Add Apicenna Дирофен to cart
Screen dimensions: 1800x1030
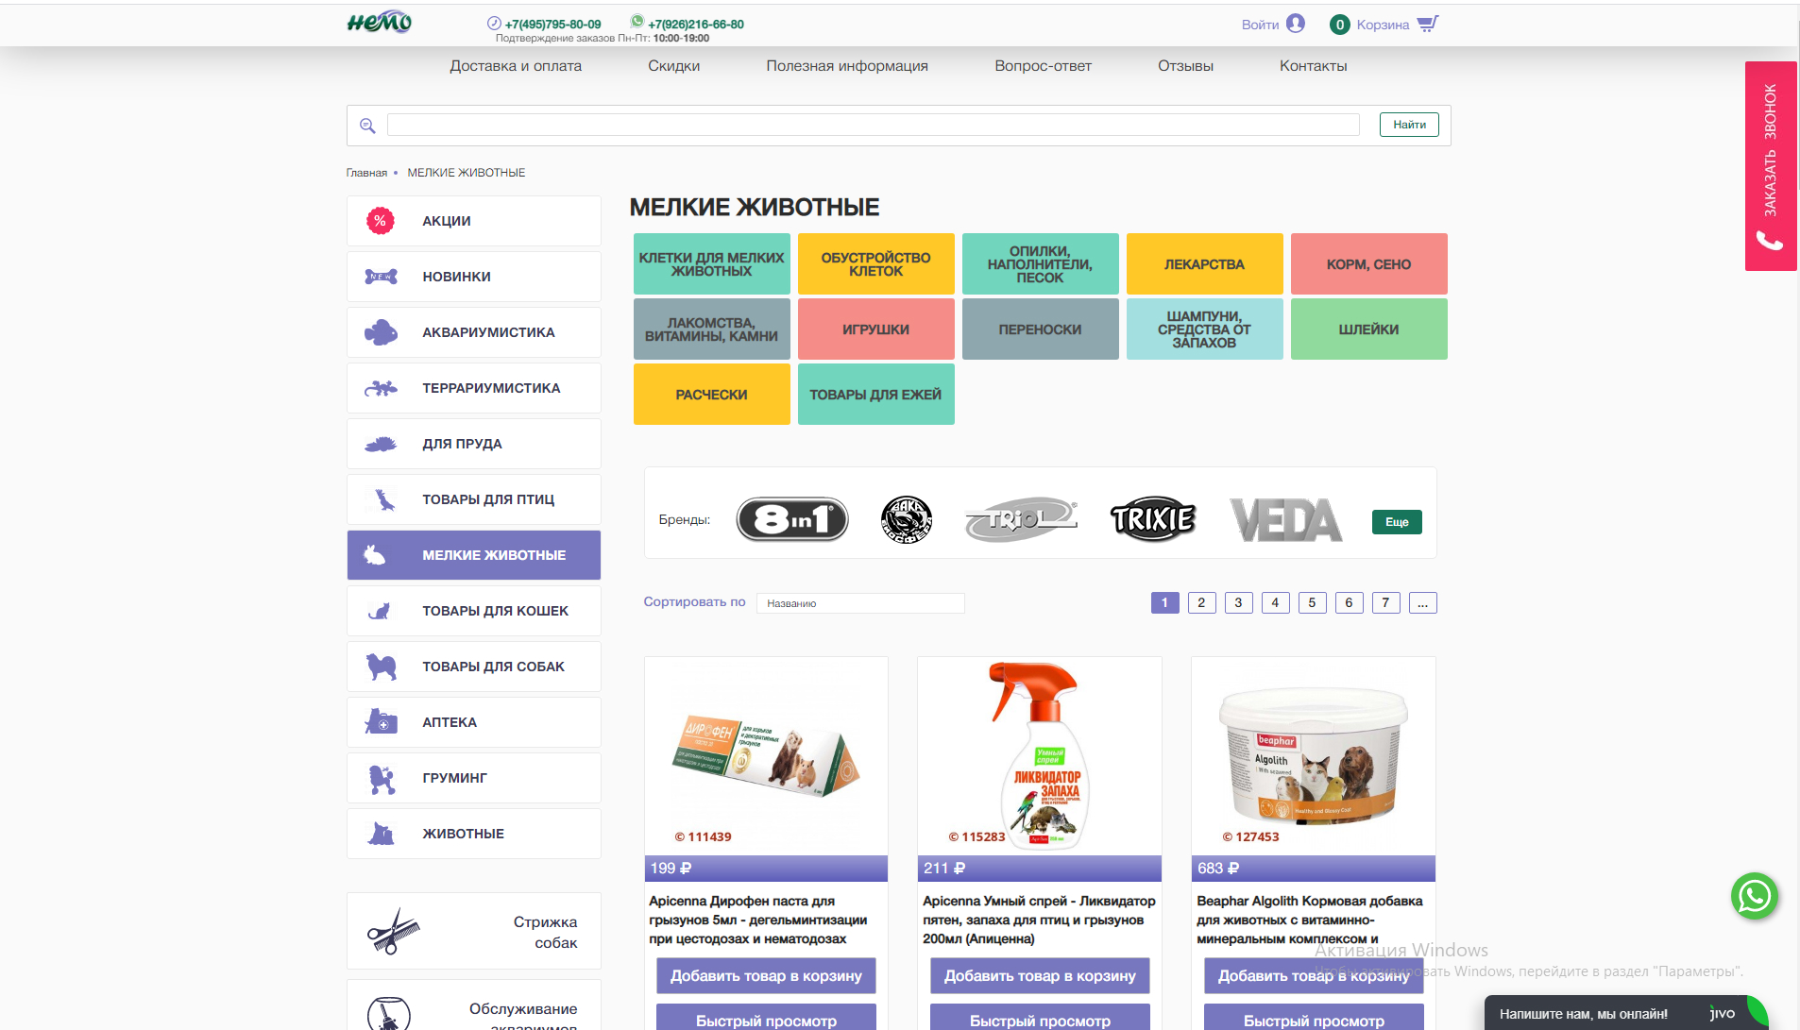766,976
